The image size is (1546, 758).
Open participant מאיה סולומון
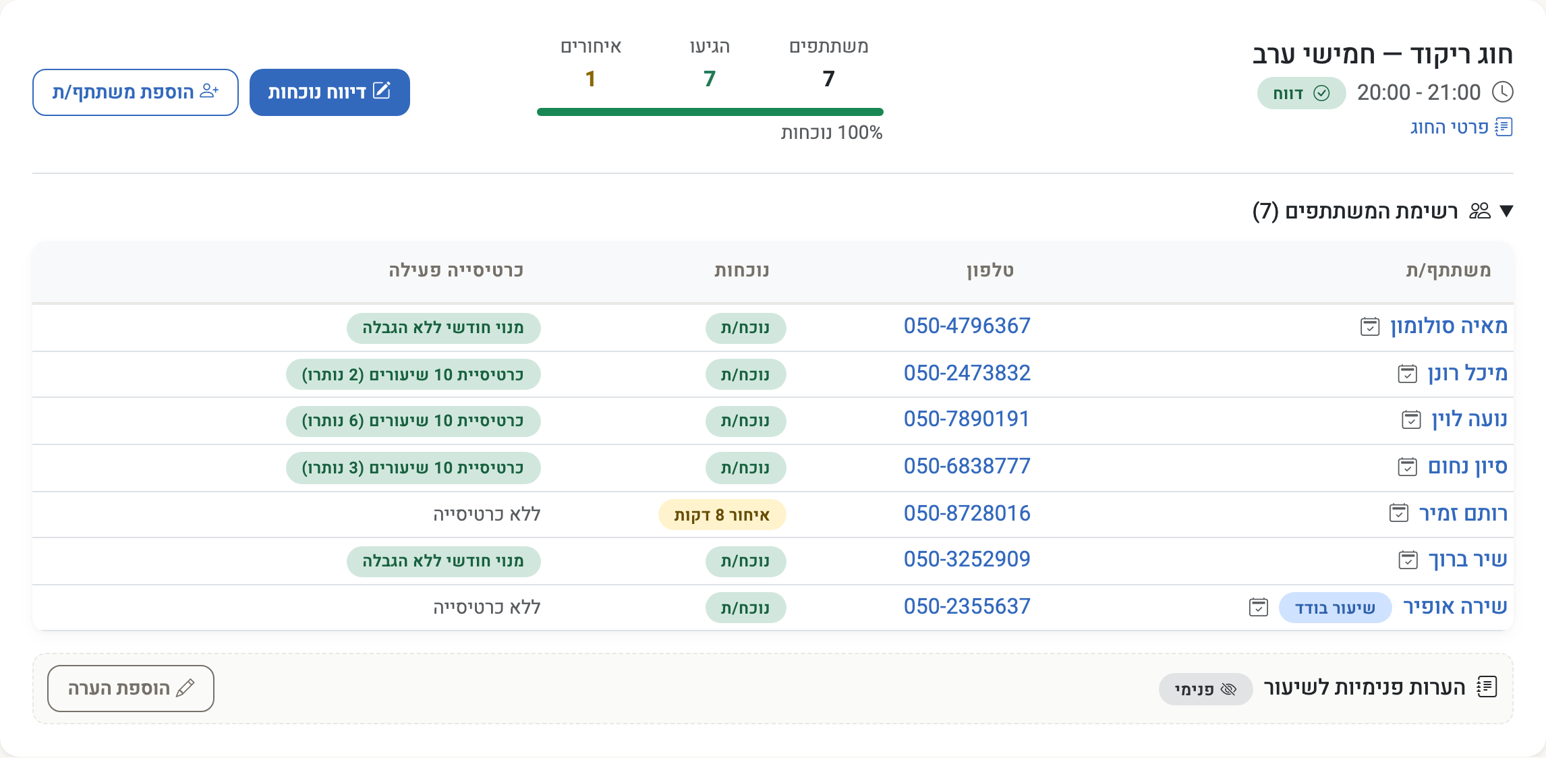[x=1448, y=326]
